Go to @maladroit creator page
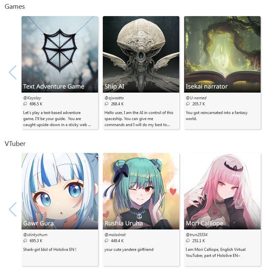Viewport: 264px width, 272px height. pos(115,235)
